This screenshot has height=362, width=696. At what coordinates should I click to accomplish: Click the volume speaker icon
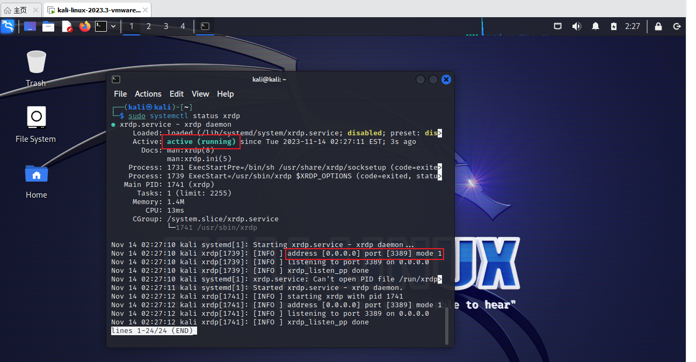(577, 26)
